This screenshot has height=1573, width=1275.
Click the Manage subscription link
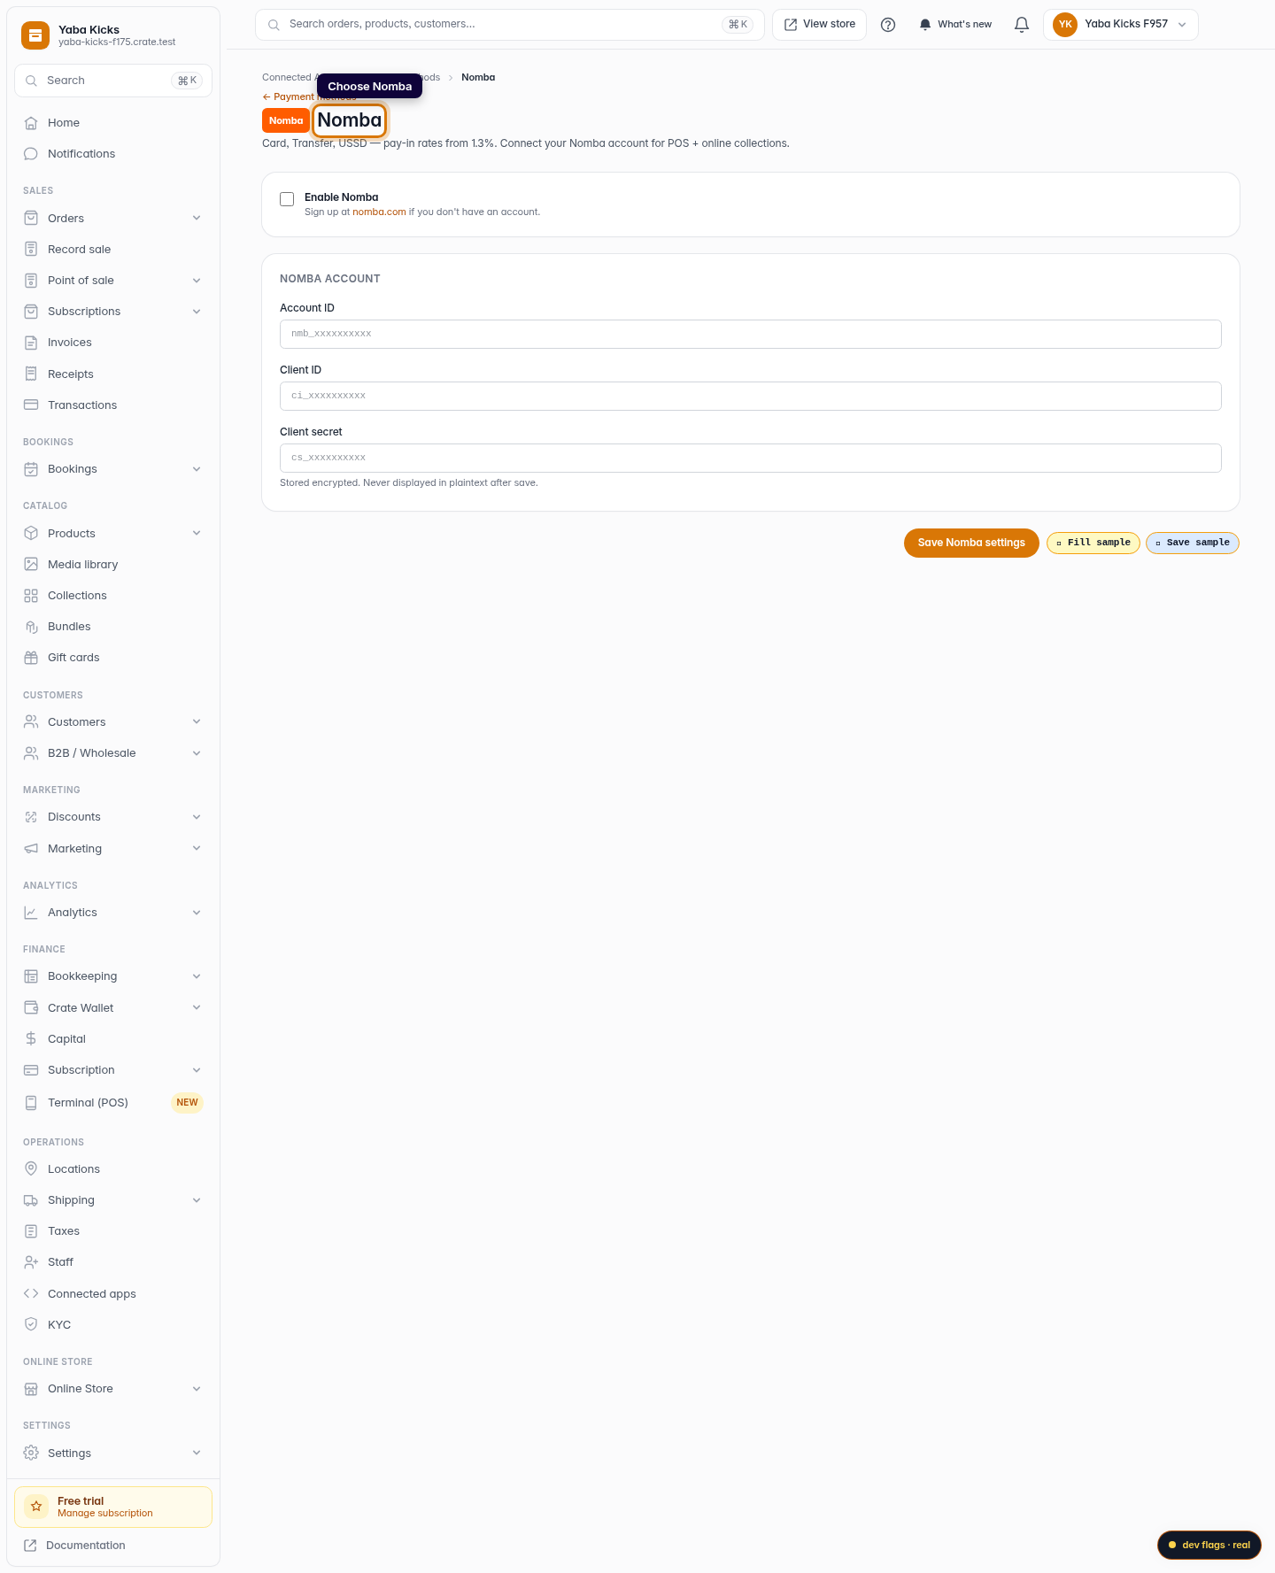pyautogui.click(x=105, y=1514)
